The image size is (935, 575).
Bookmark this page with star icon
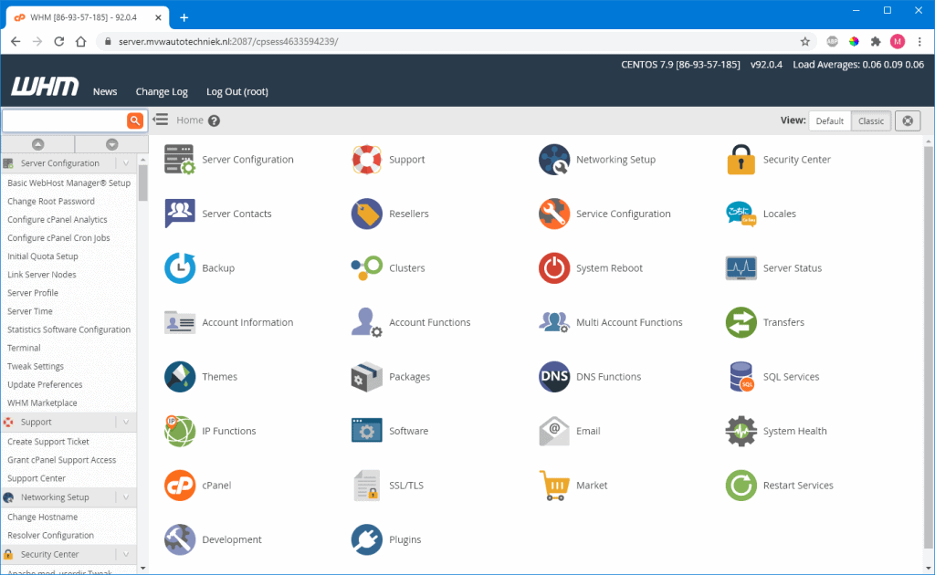point(805,41)
